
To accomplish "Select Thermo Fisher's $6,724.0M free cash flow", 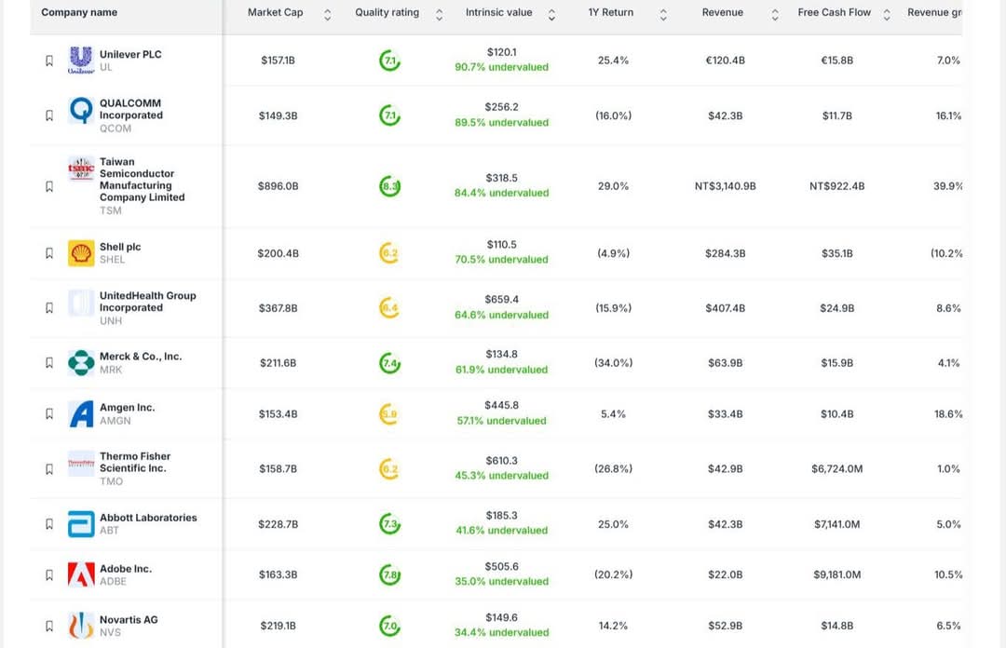I will point(836,469).
